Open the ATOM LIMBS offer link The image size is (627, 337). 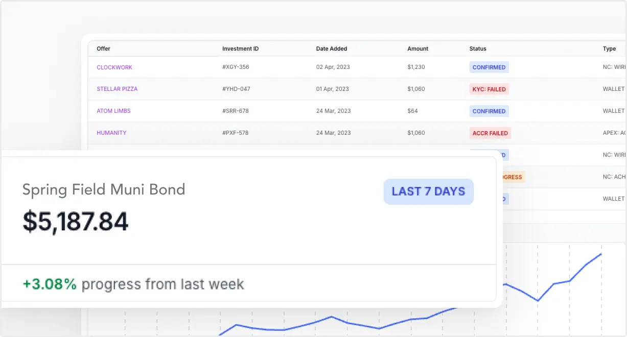pos(113,111)
